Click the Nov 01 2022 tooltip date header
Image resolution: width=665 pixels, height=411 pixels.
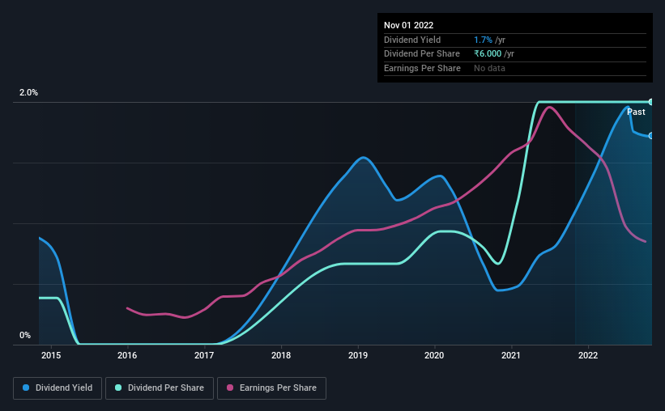click(x=409, y=25)
